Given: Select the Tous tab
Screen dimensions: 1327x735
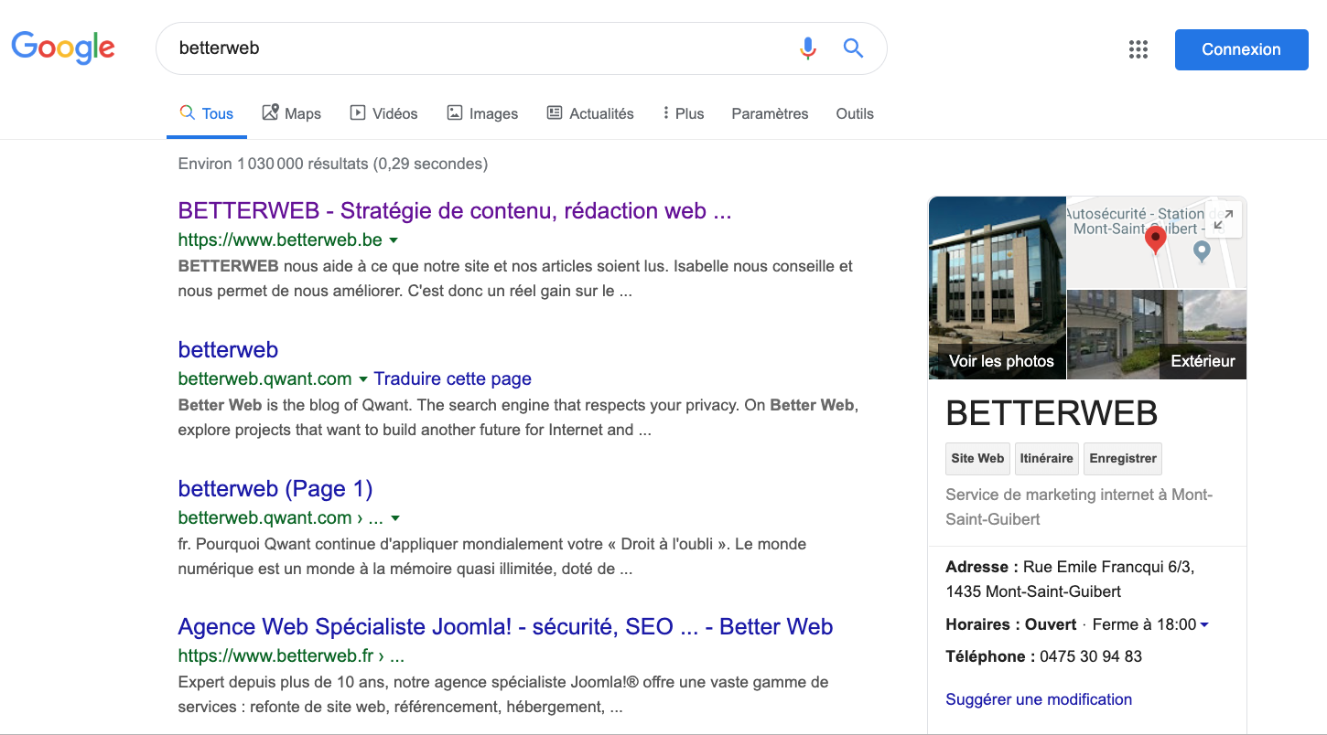Looking at the screenshot, I should point(207,113).
